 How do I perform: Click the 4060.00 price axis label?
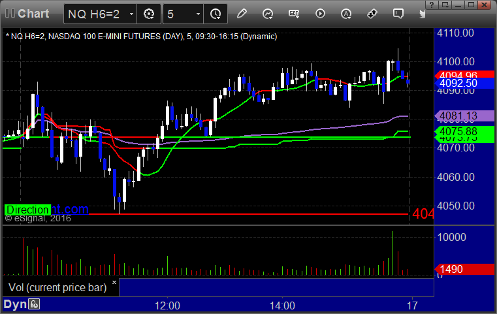[455, 177]
